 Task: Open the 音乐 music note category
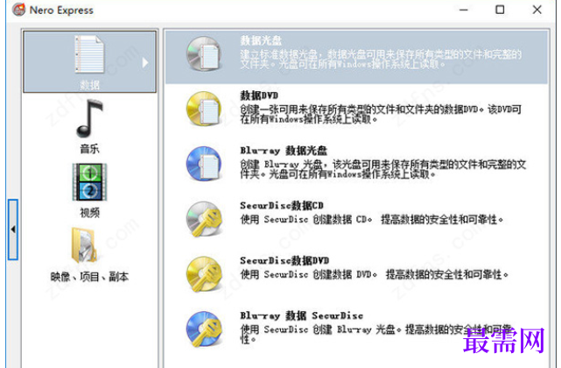[89, 118]
